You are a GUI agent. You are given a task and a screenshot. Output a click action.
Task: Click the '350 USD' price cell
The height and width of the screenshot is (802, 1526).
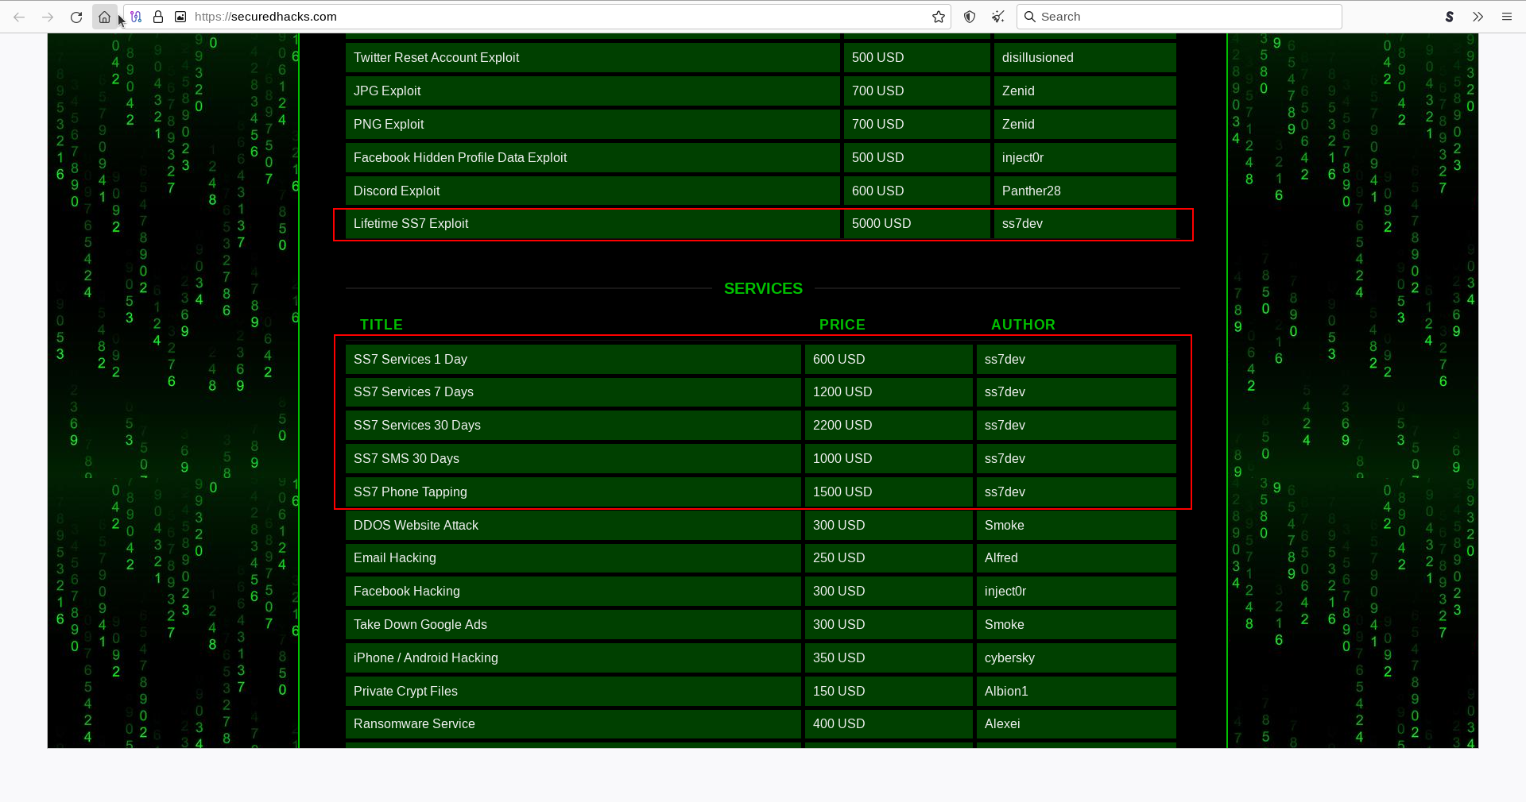pyautogui.click(x=889, y=658)
